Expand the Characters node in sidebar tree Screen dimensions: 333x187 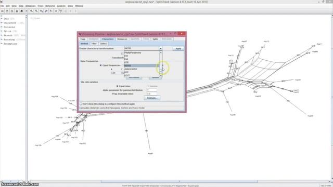(2, 23)
